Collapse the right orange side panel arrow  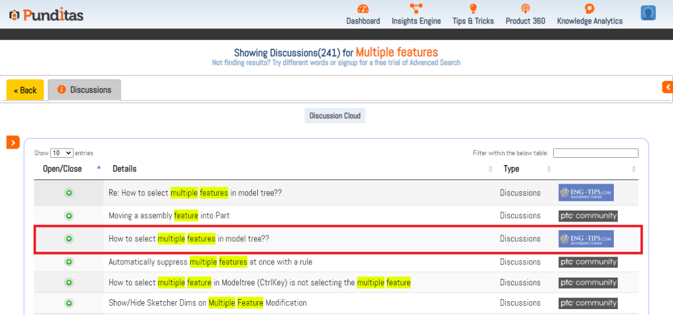point(668,87)
